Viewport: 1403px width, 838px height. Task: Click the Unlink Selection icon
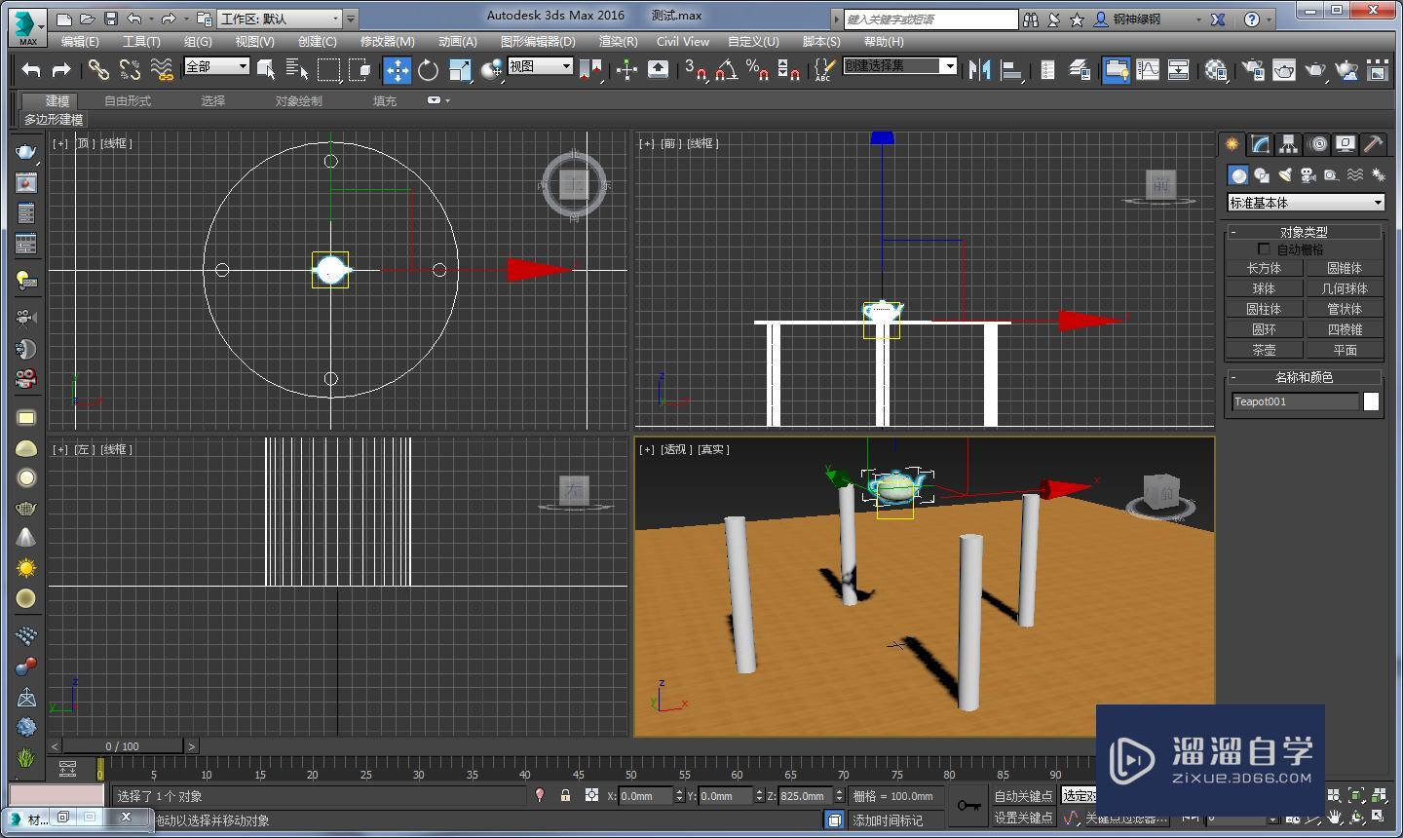pyautogui.click(x=130, y=69)
